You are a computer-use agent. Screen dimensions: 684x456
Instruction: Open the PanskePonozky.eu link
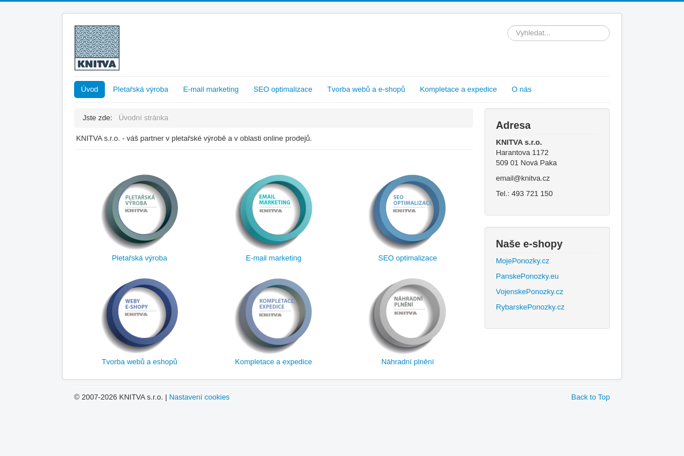[527, 276]
